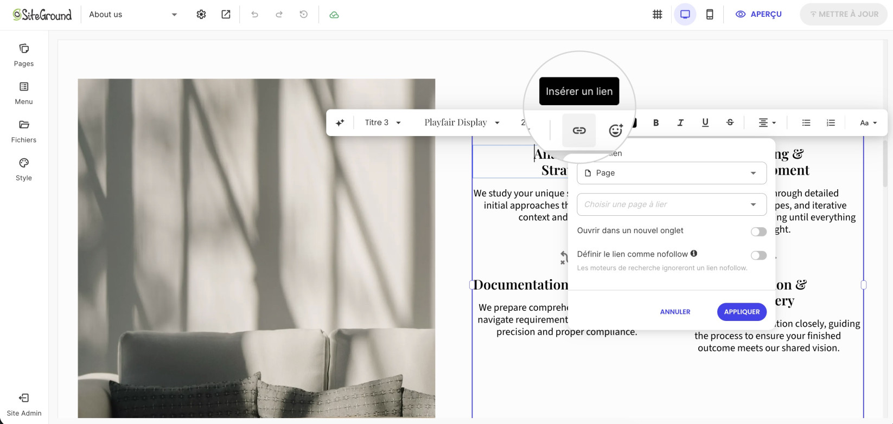Click the insert link icon

point(579,130)
